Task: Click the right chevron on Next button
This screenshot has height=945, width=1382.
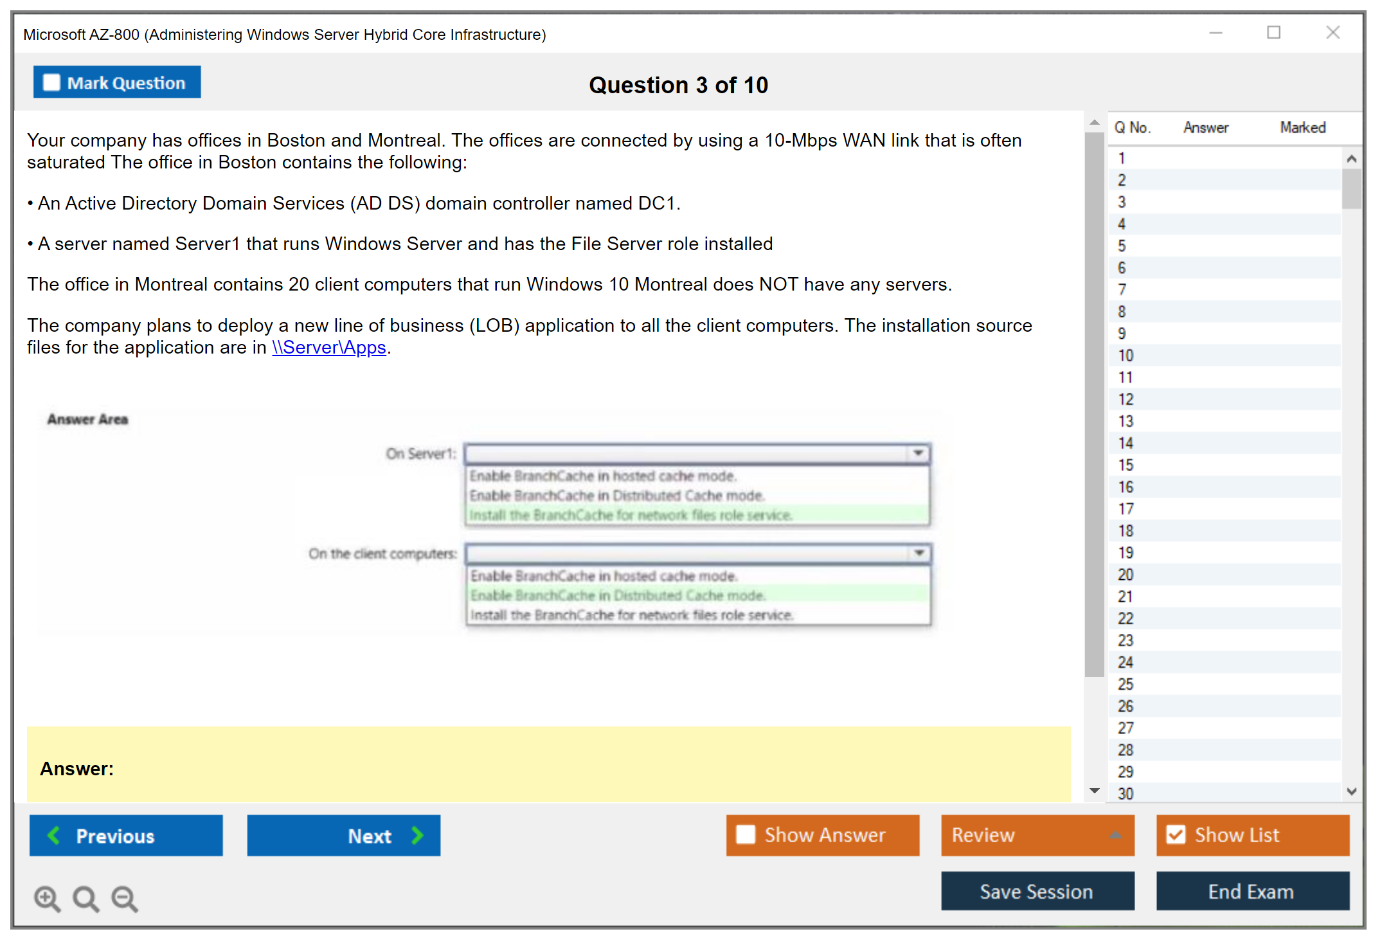Action: tap(417, 835)
